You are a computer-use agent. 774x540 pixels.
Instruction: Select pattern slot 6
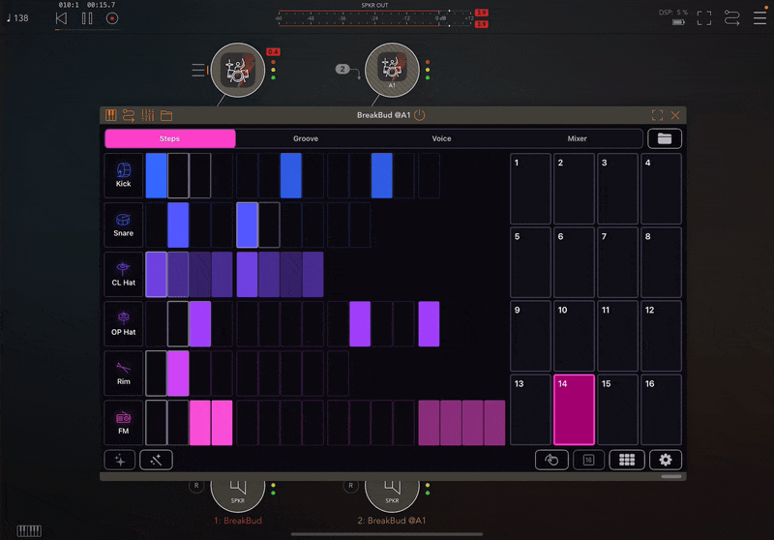coord(574,262)
